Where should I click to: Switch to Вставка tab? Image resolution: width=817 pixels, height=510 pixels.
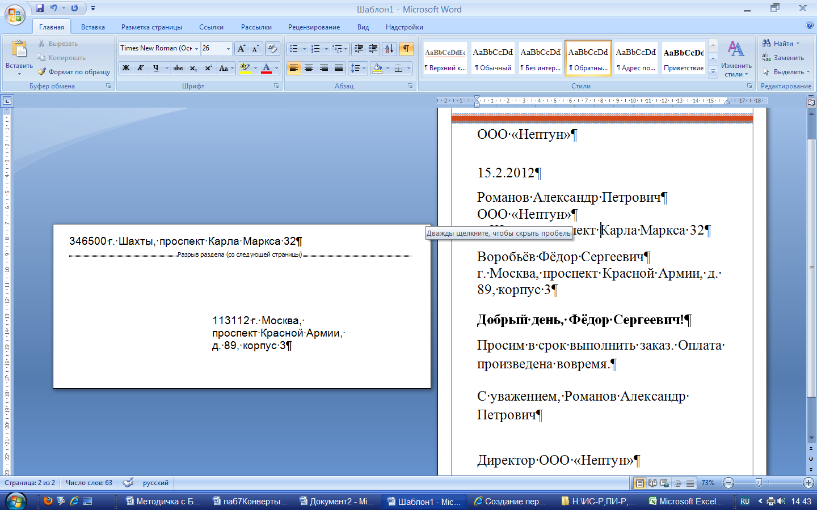click(x=93, y=27)
